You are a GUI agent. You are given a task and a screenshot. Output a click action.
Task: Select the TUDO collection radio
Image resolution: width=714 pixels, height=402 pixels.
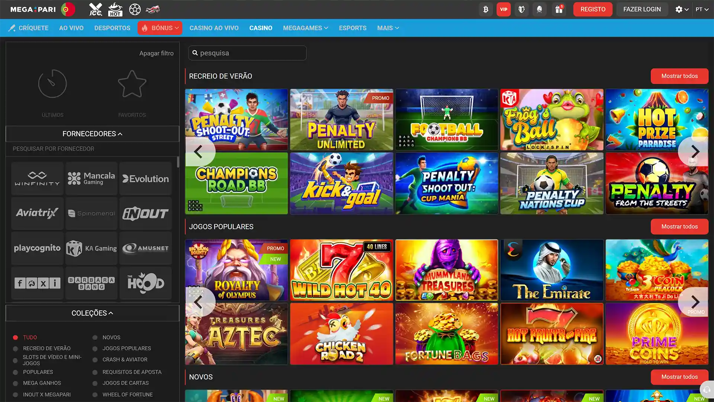[15, 338]
